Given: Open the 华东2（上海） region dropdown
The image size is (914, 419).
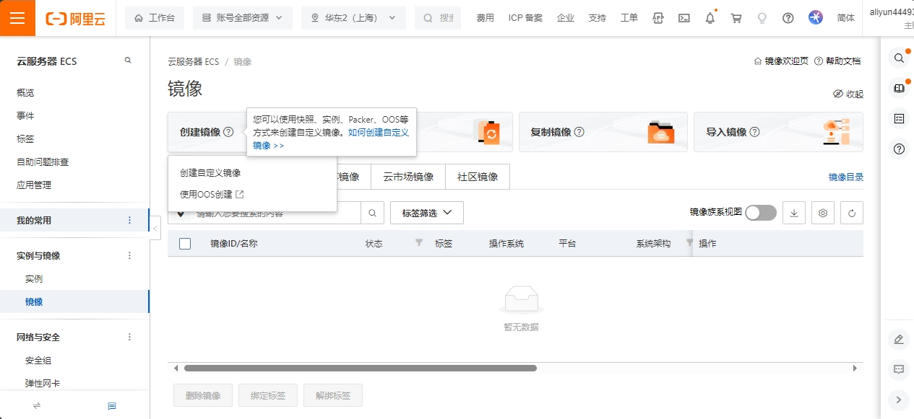Looking at the screenshot, I should (x=353, y=18).
